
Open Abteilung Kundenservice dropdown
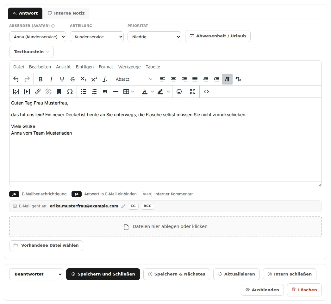click(97, 37)
